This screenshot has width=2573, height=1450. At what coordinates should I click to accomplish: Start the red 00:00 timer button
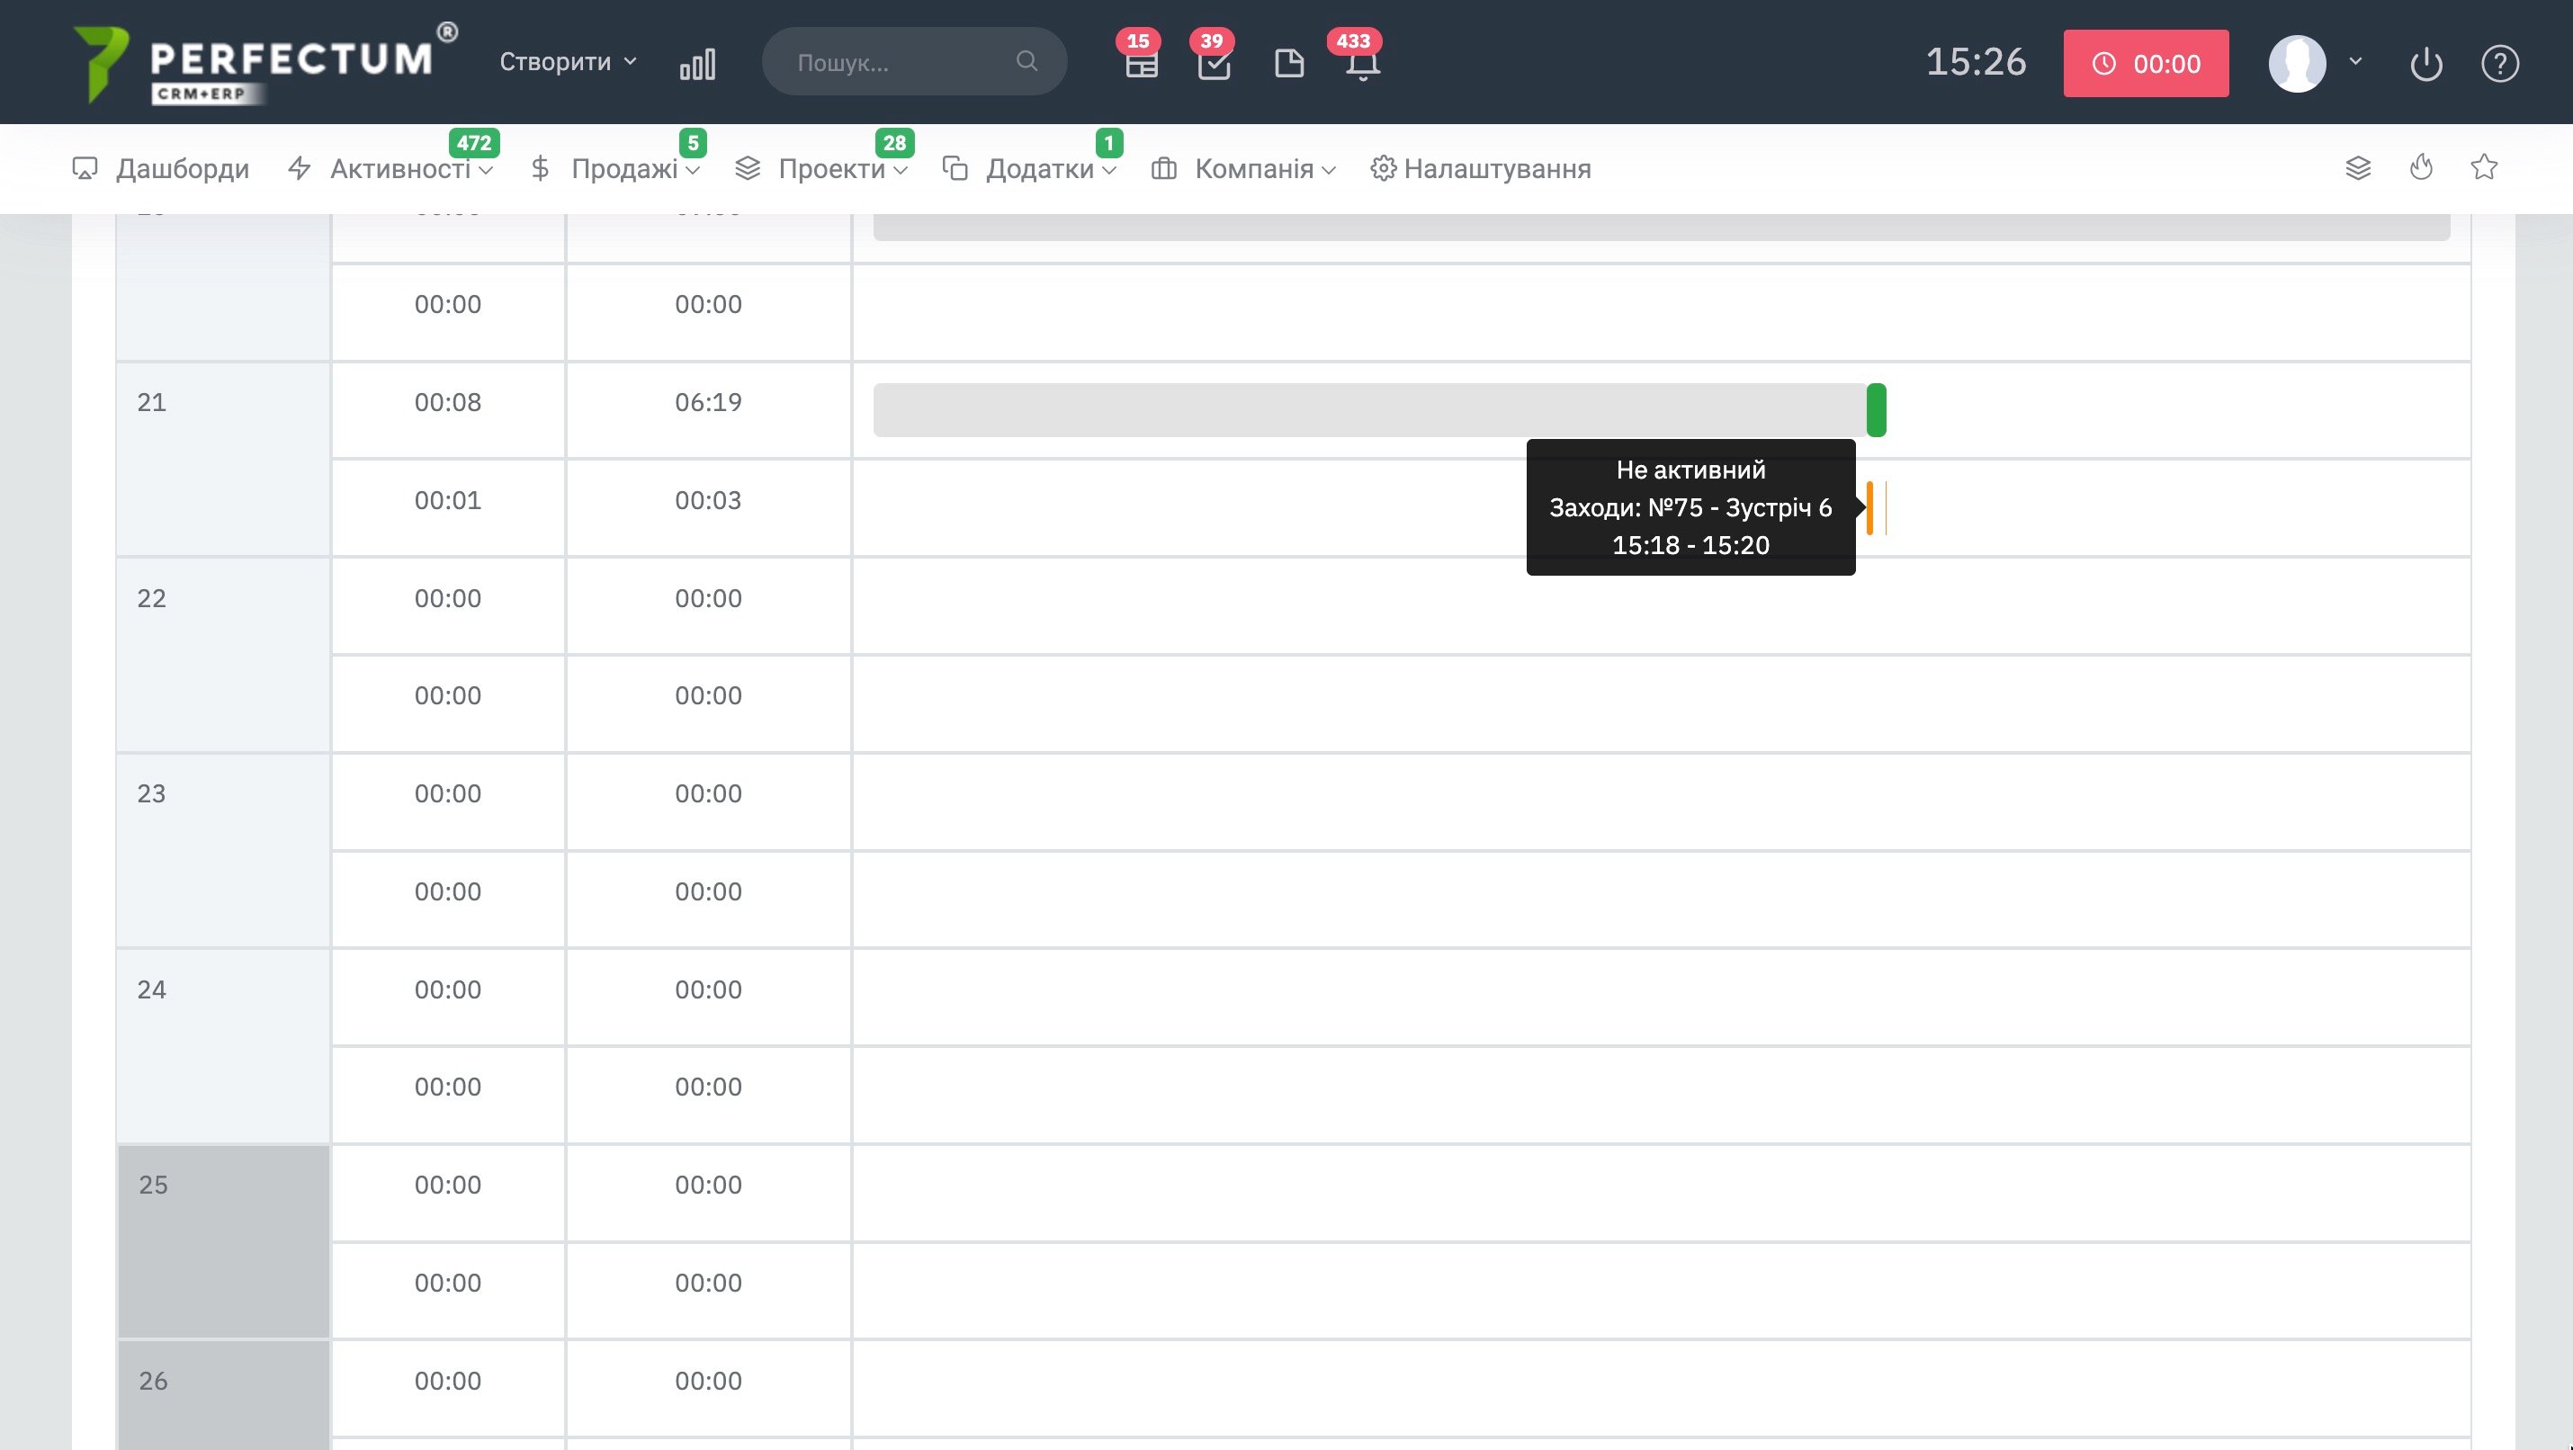pos(2146,64)
